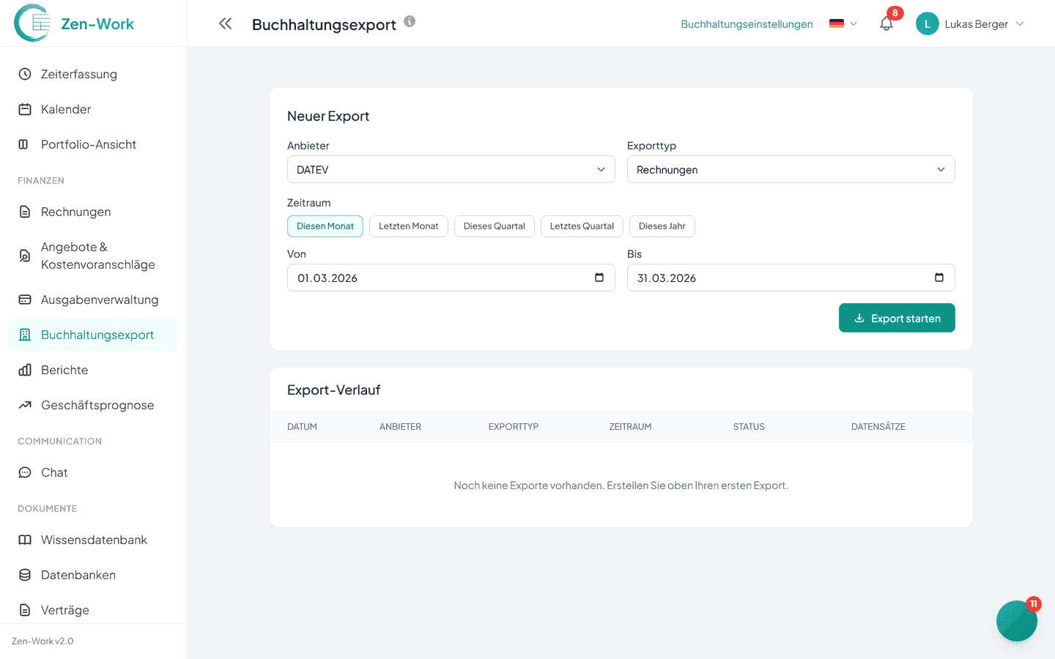The image size is (1055, 659).
Task: Click the ANBIETER column header
Action: 400,427
